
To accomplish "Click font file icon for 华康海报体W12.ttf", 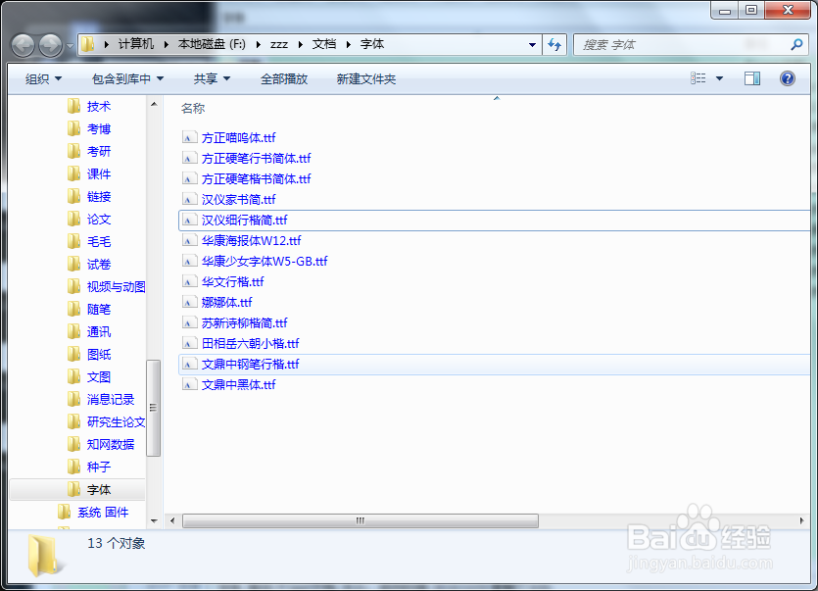I will click(189, 241).
